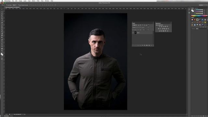The height and width of the screenshot is (117, 208).
Task: Click the first style thumbnail in Styles
Action: click(192, 19)
